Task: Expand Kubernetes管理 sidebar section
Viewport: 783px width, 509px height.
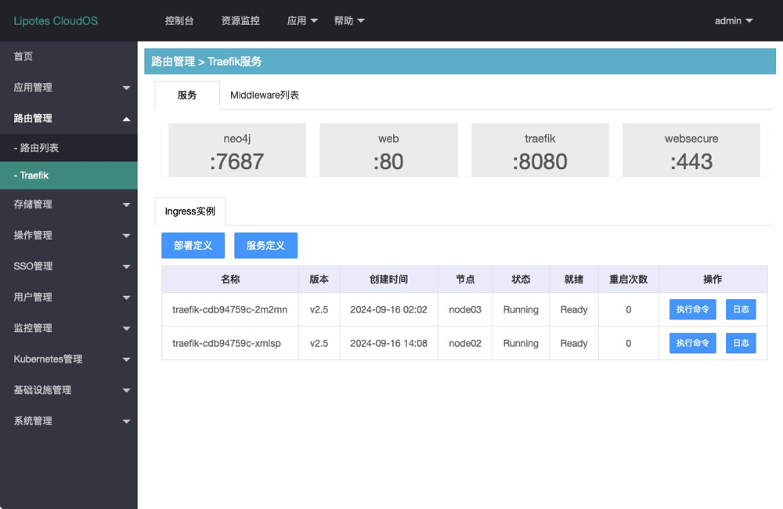Action: (69, 359)
